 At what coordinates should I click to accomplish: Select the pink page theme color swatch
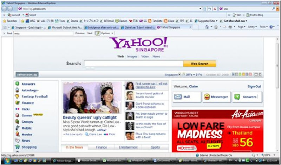click(250, 74)
